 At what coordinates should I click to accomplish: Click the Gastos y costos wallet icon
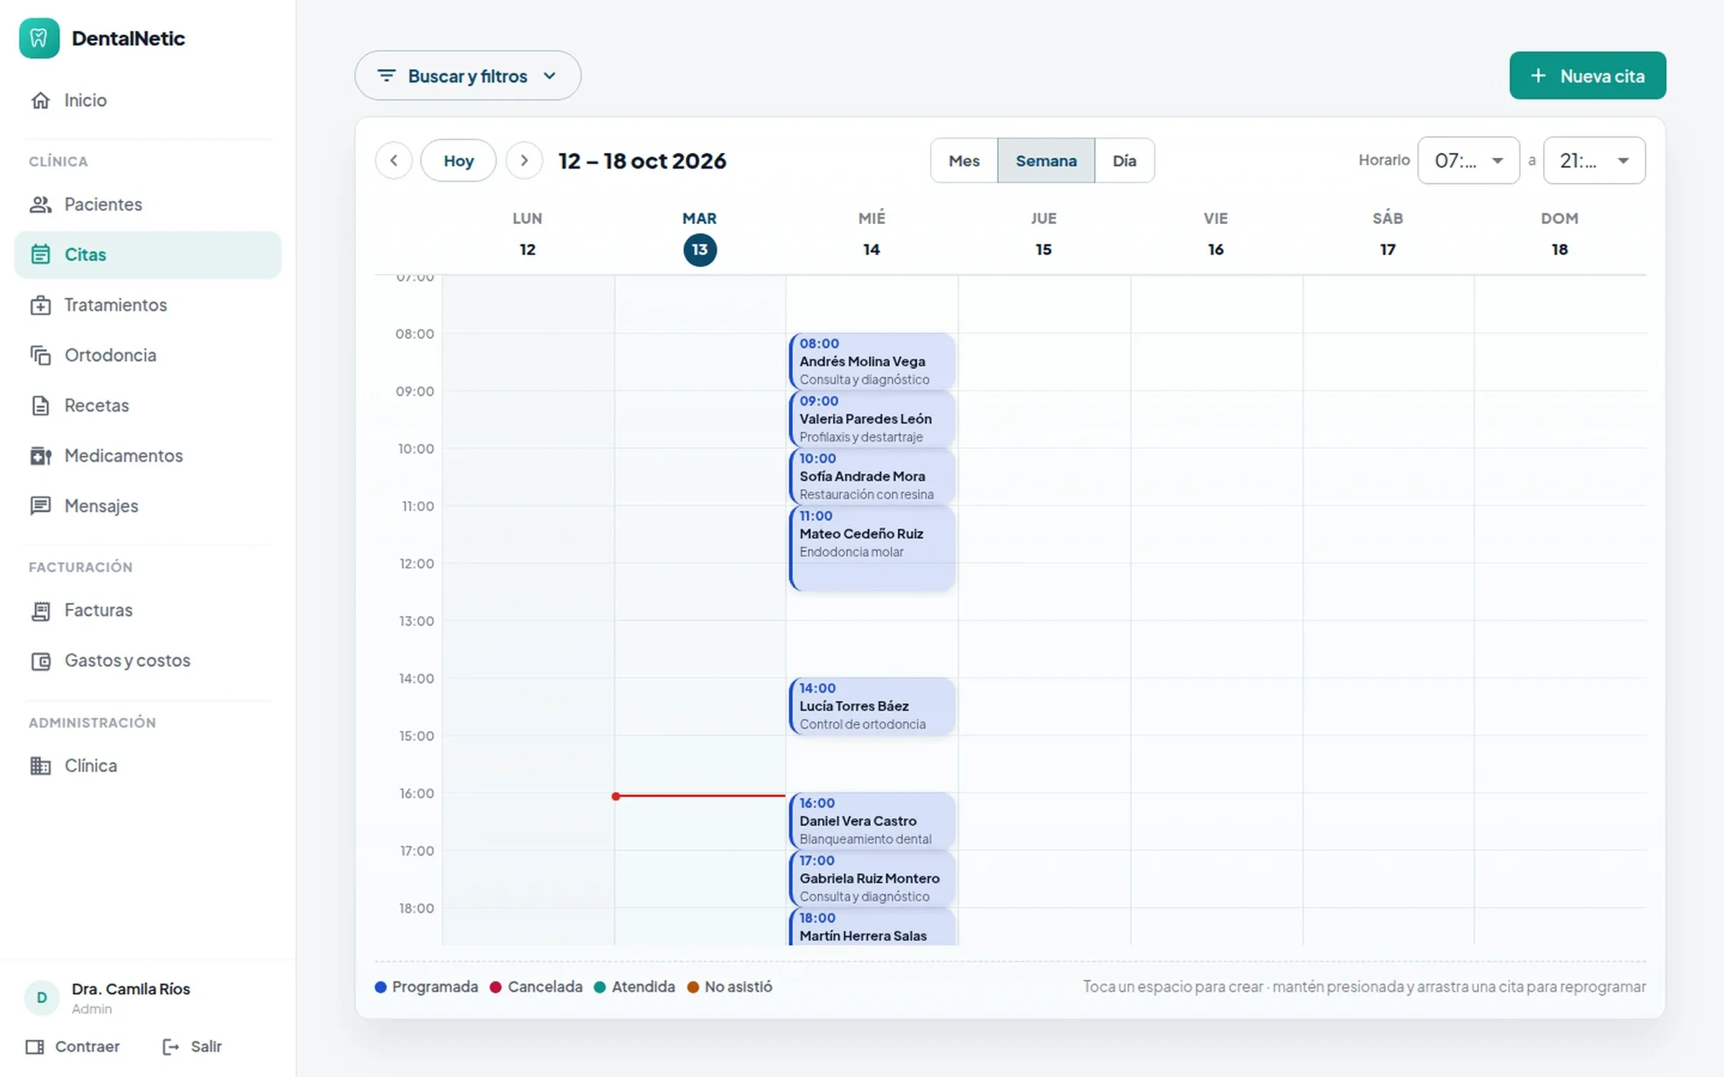point(40,661)
